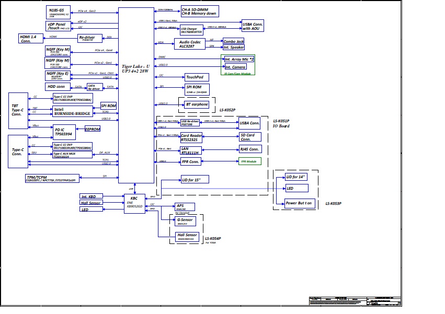Select the LAN RTL8111H block

click(191, 150)
